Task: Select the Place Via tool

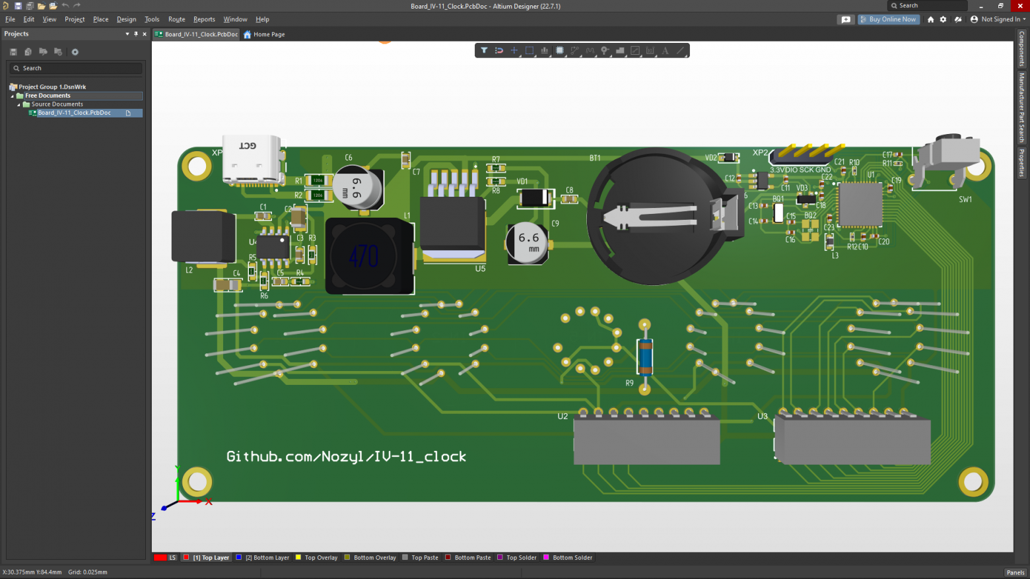Action: coord(605,50)
